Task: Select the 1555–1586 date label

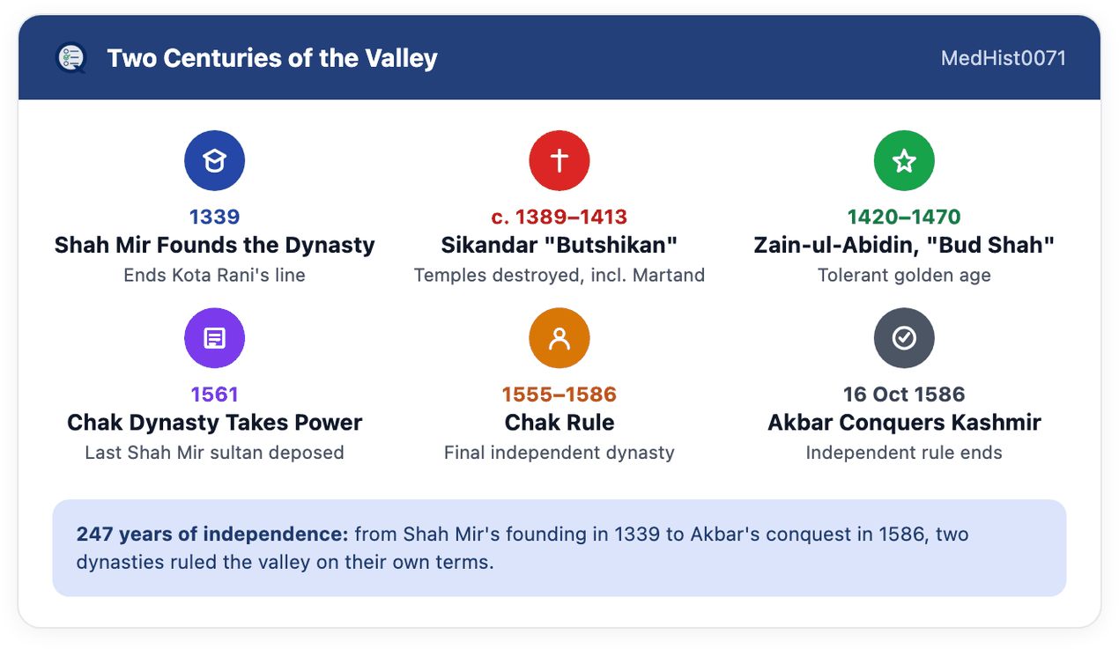Action: [559, 395]
